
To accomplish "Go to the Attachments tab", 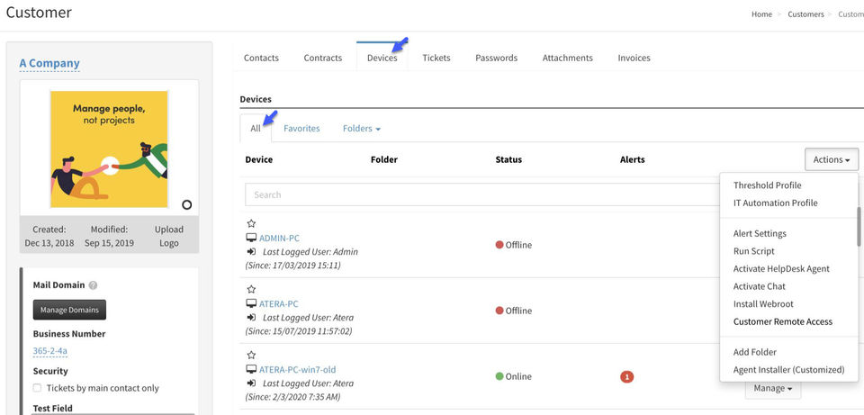I will click(568, 58).
